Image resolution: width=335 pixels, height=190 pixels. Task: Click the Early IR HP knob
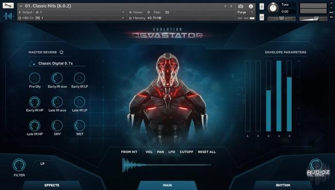[x=35, y=101]
